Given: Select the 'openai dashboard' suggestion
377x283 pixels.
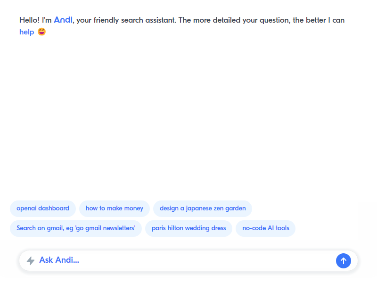Looking at the screenshot, I should (43, 208).
